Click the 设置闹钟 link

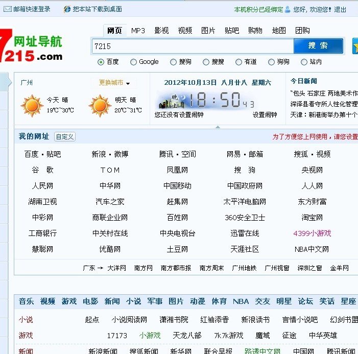[x=265, y=114]
